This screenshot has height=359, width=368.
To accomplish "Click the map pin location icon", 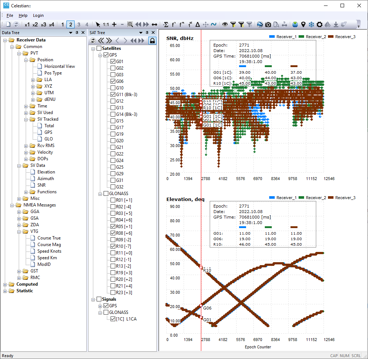I will coord(303,25).
